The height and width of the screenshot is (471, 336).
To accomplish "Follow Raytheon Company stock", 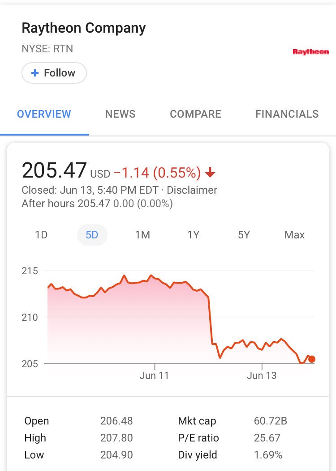I will [x=54, y=73].
